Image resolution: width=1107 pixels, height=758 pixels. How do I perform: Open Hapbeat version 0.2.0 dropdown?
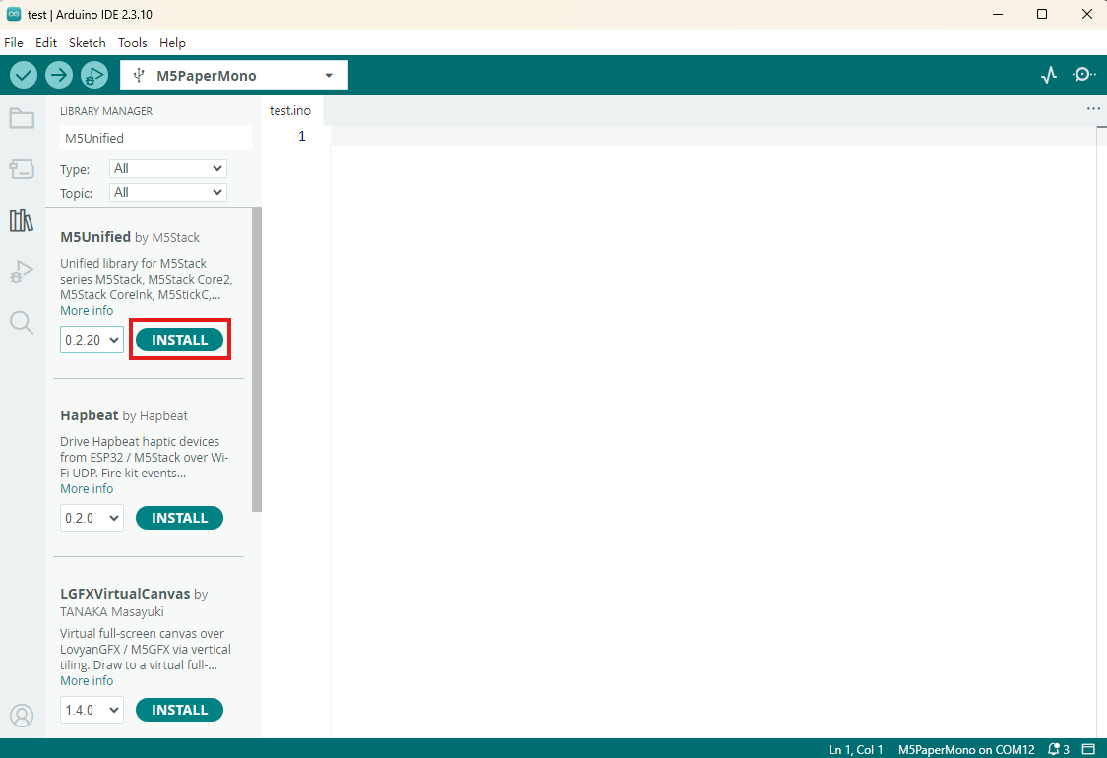tap(92, 518)
